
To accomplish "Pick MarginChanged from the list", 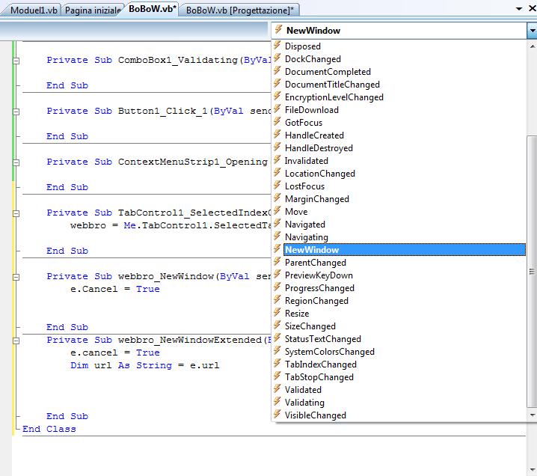I will click(x=317, y=199).
